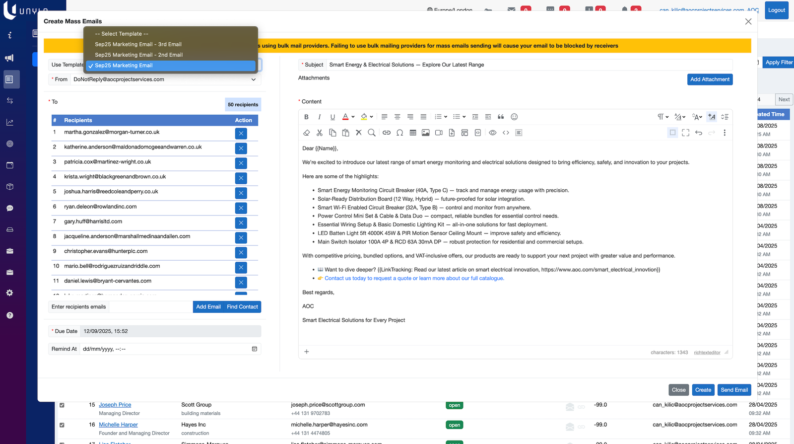The height and width of the screenshot is (444, 794).
Task: Remove recipient martha.gonzalez@morgan-turner.co.uk
Action: coord(241,134)
